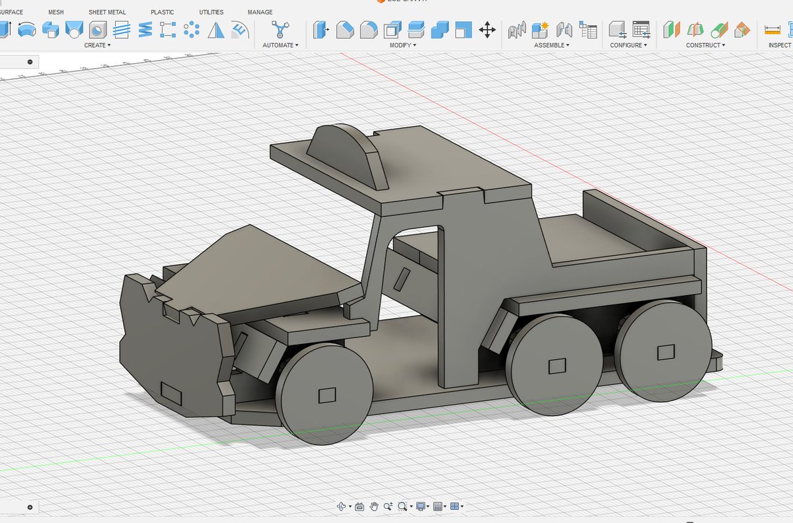Select the Fillet tool in Modify
The width and height of the screenshot is (793, 523).
(x=345, y=29)
